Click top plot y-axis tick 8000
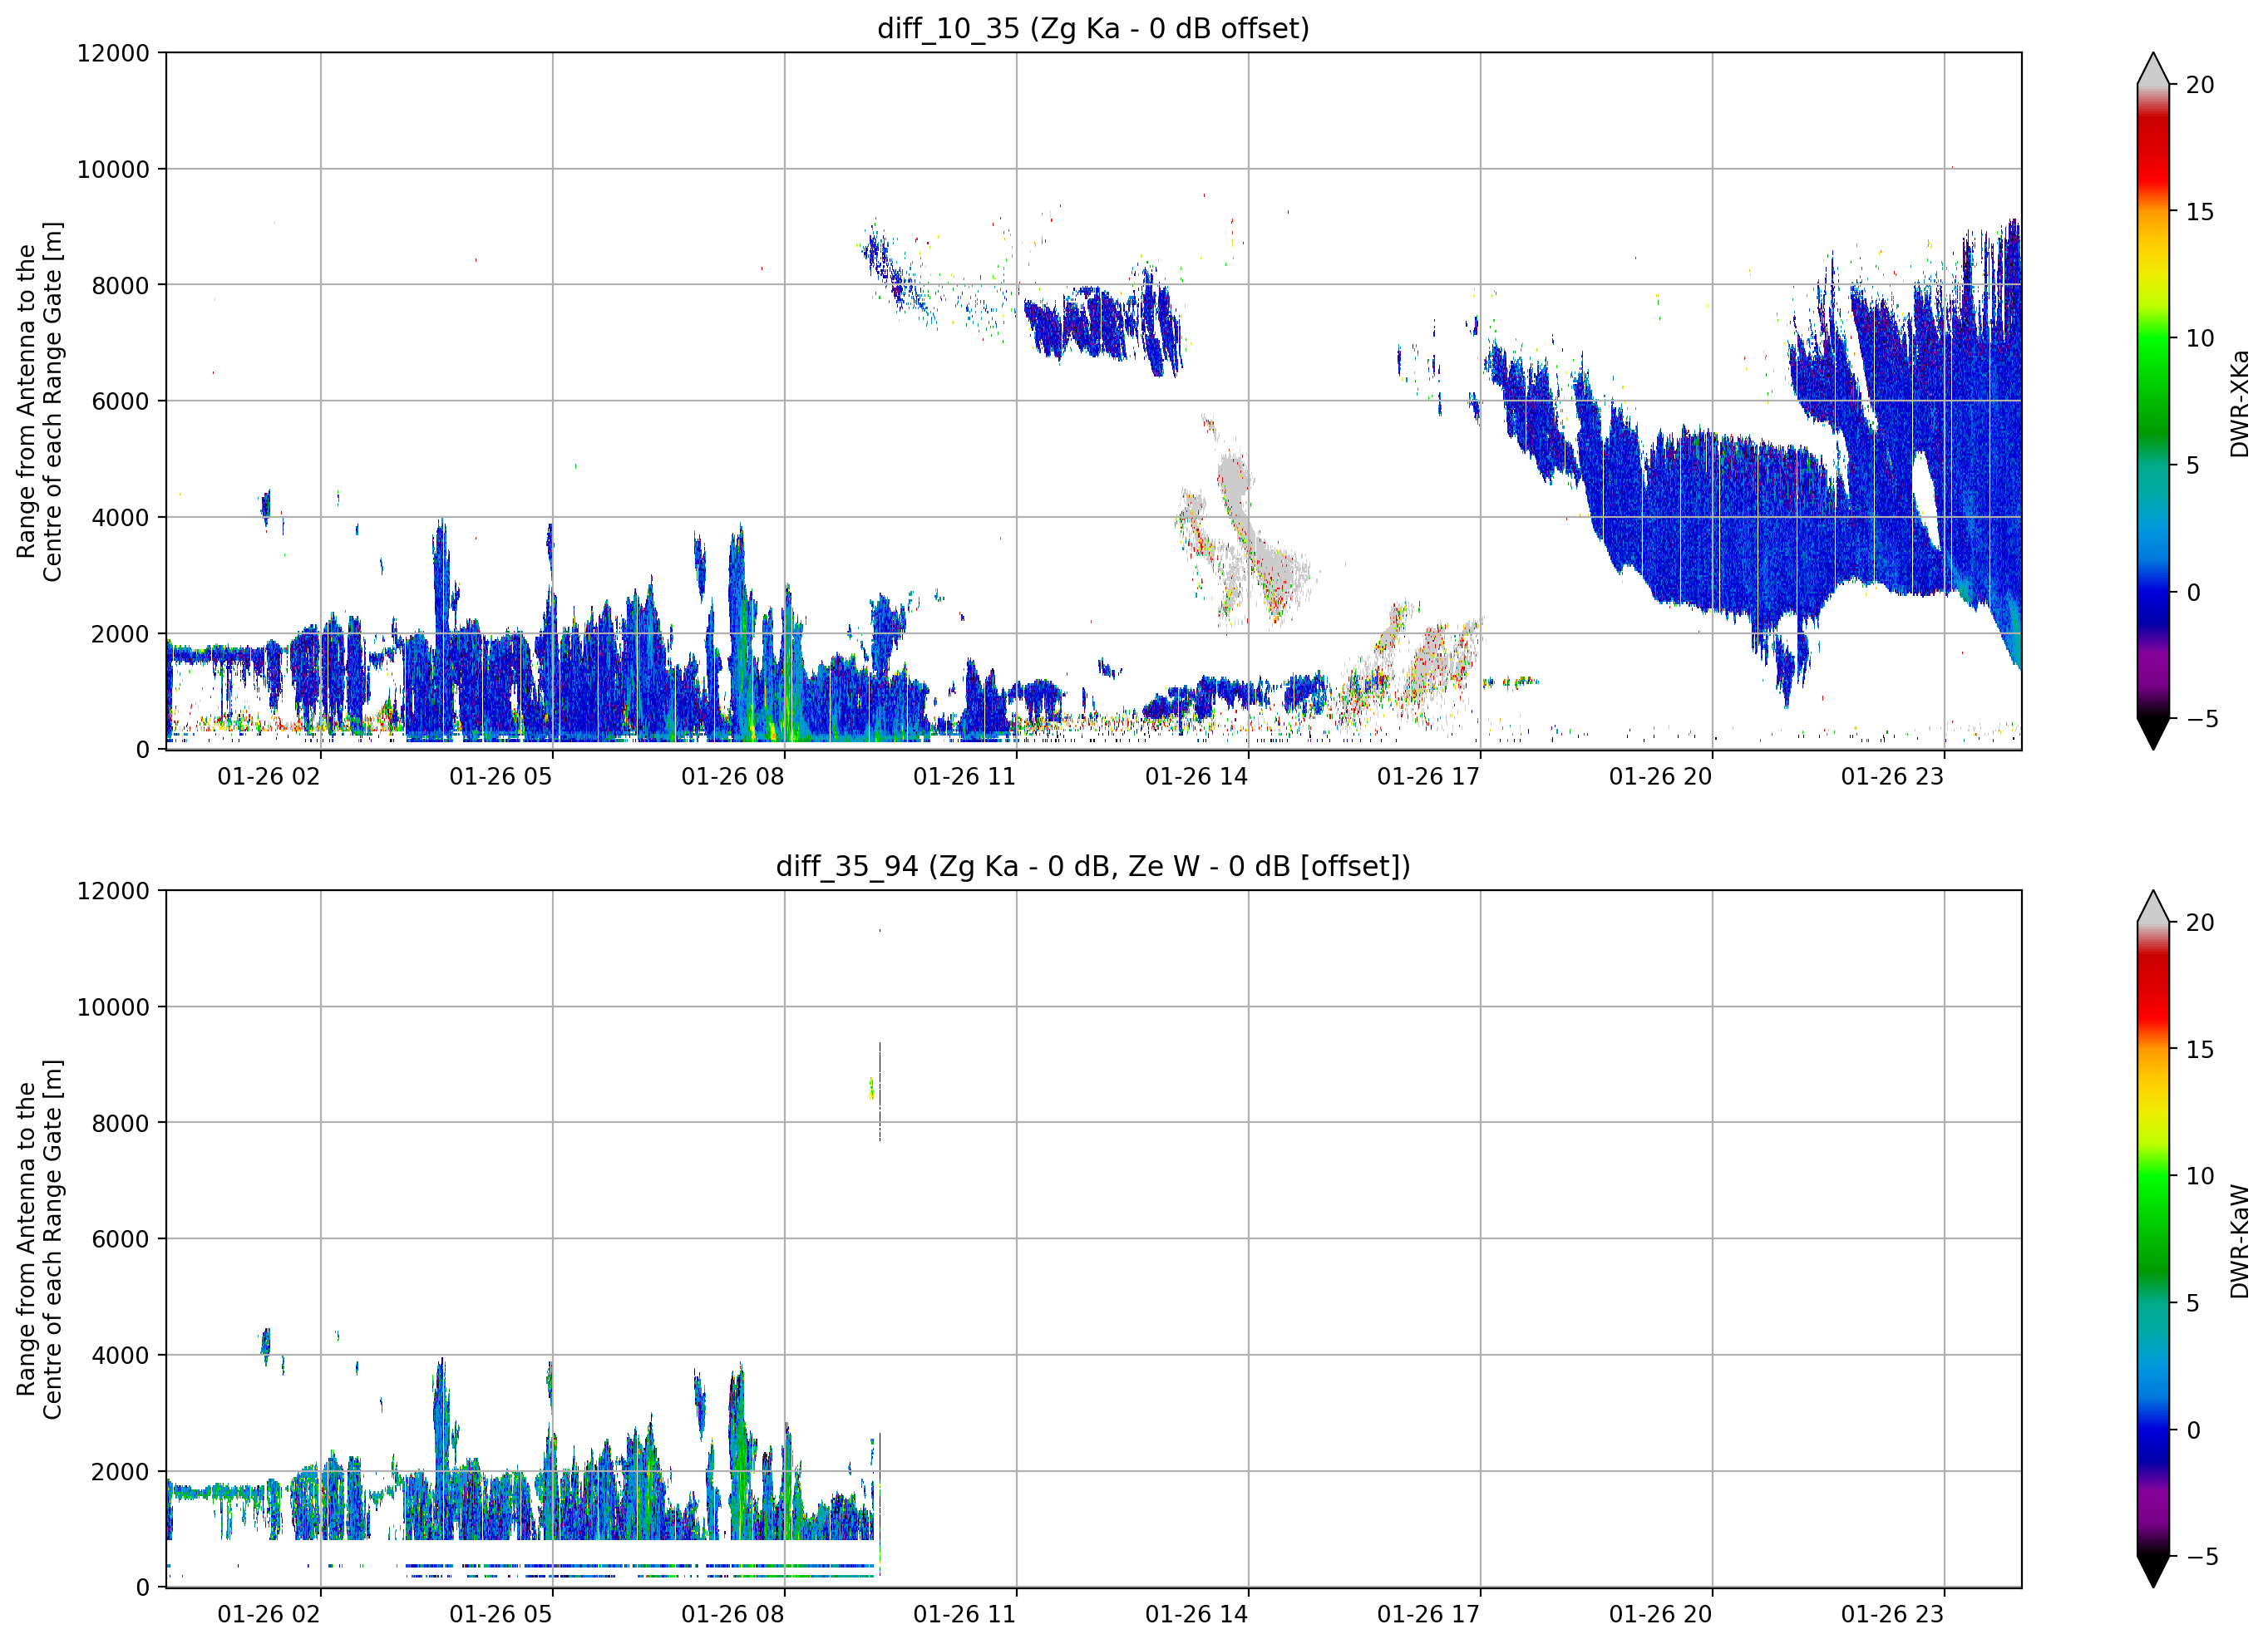The width and height of the screenshot is (2268, 1644). pos(120,285)
